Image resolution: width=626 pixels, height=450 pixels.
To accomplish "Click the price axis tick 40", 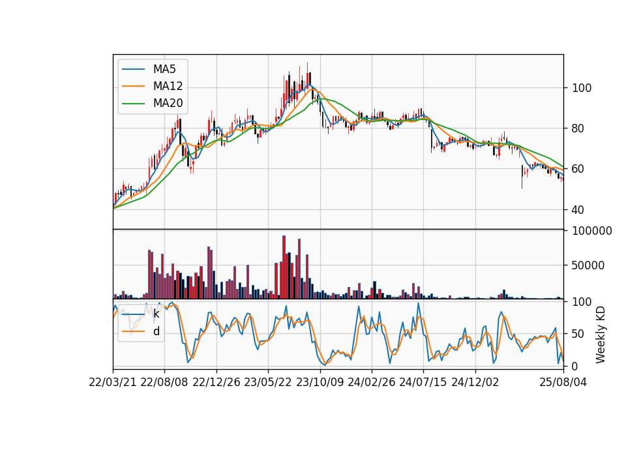I will point(578,210).
